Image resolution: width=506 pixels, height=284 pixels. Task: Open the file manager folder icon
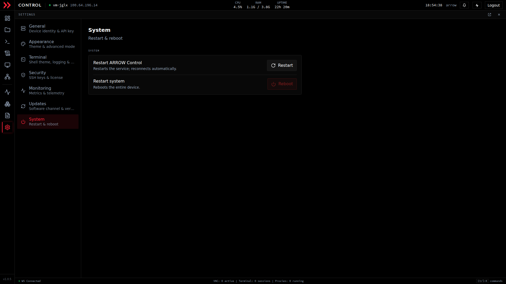point(7,30)
